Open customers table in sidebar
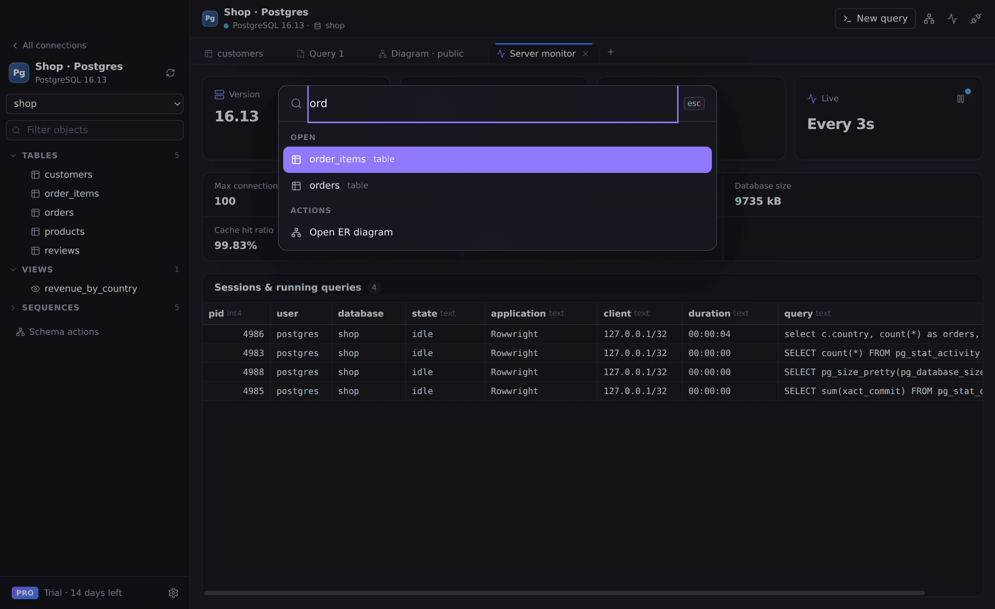The height and width of the screenshot is (609, 995). pyautogui.click(x=68, y=175)
